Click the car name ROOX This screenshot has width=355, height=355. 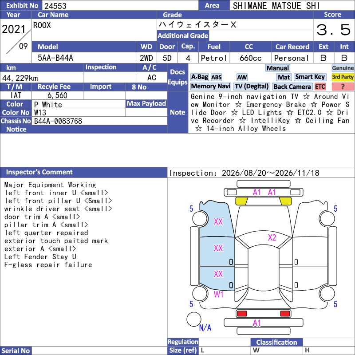[x=42, y=25]
